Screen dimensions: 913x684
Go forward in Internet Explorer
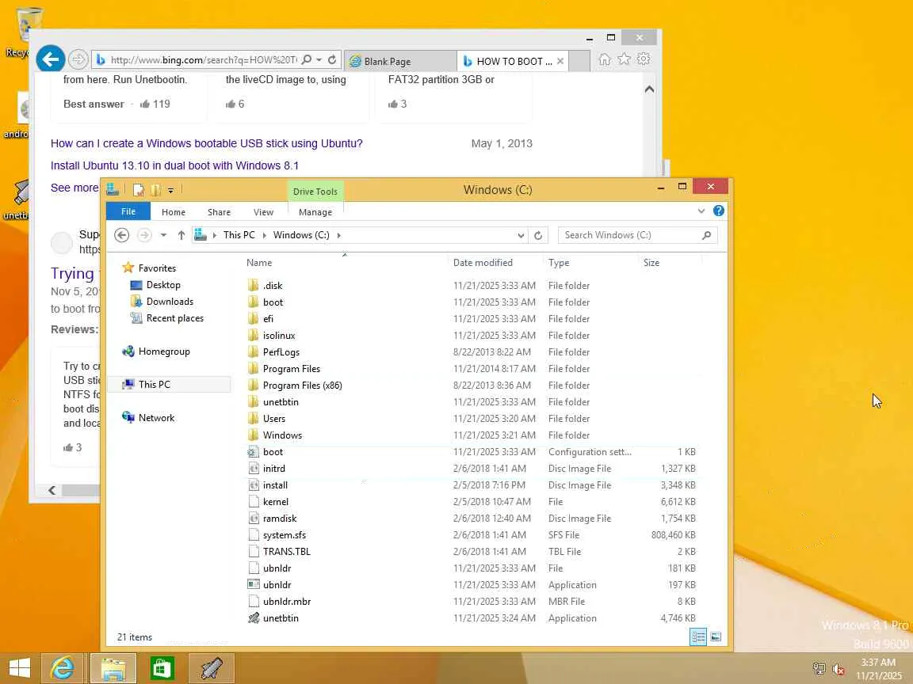click(x=78, y=59)
